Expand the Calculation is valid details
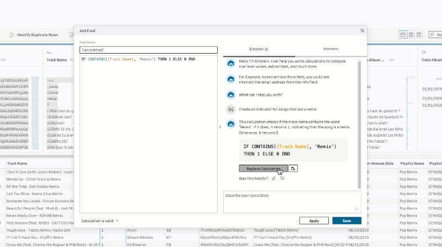The width and height of the screenshot is (442, 247). point(117,220)
